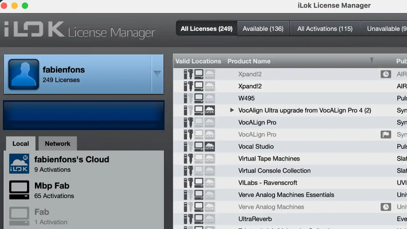Screen dimensions: 407x229
Task: Click the green maximize window button
Action: 25,5
